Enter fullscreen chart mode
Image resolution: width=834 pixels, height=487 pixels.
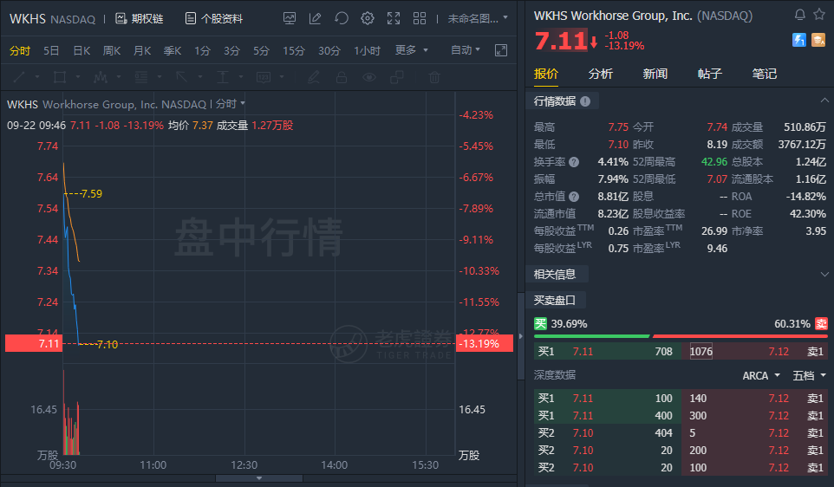coord(393,18)
